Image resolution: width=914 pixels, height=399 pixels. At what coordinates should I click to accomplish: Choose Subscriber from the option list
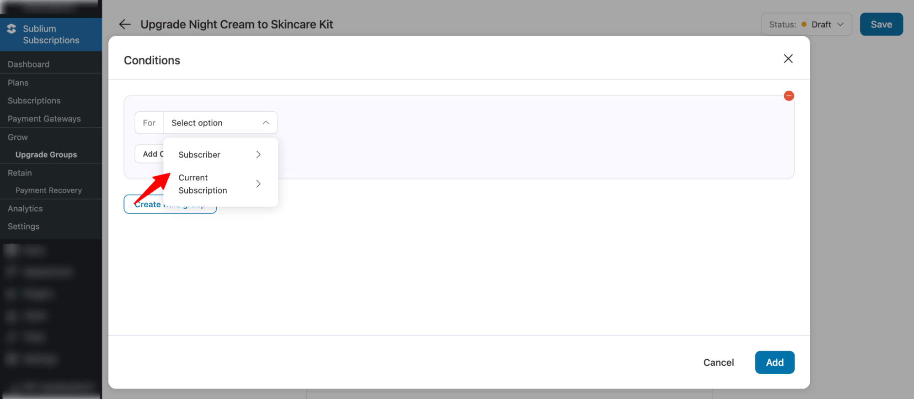pyautogui.click(x=200, y=155)
